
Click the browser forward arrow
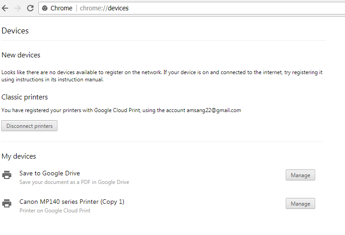pos(17,8)
